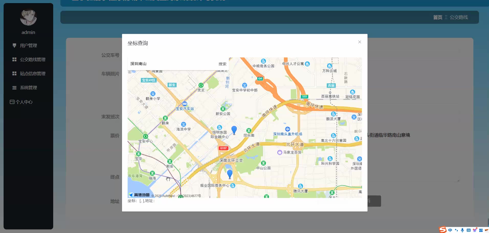Focus the 深圳南山 map search field
Screen dimensions: 489x233
[172, 64]
